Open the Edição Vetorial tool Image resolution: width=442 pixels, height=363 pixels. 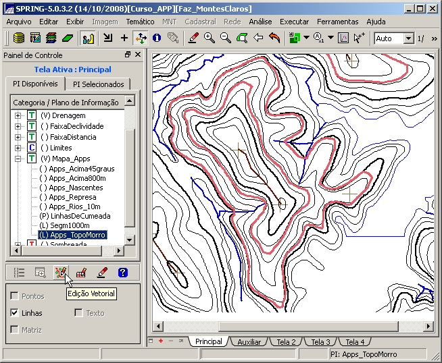click(x=61, y=273)
